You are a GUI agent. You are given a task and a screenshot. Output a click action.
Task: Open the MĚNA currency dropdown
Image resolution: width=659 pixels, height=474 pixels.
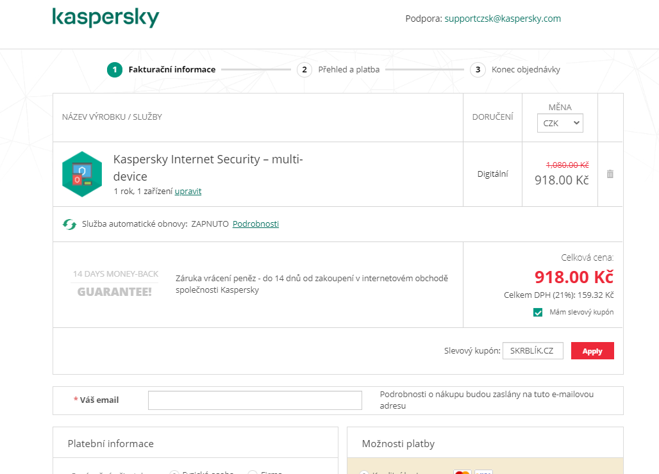(560, 123)
